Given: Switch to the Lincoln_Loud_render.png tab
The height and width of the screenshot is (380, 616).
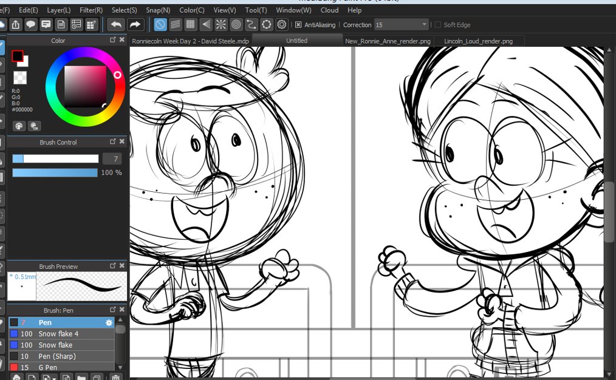Looking at the screenshot, I should point(479,41).
